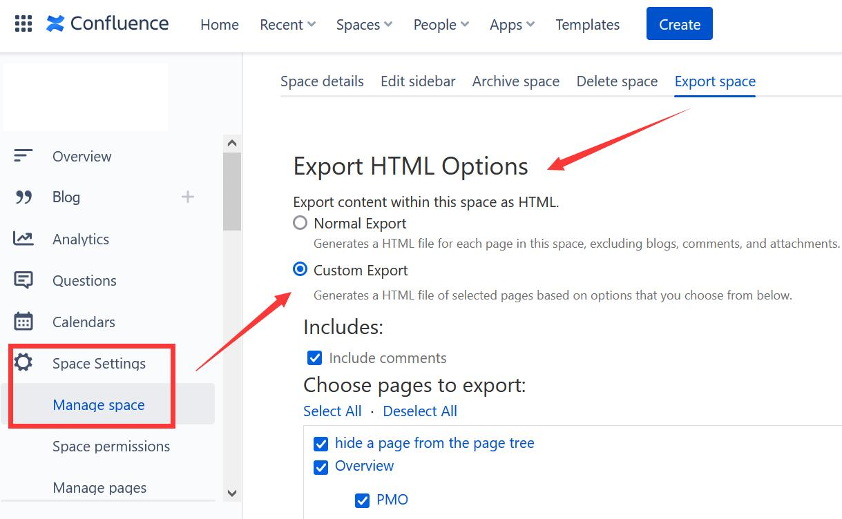The image size is (842, 519).
Task: Uncheck Include comments checkbox
Action: [314, 358]
